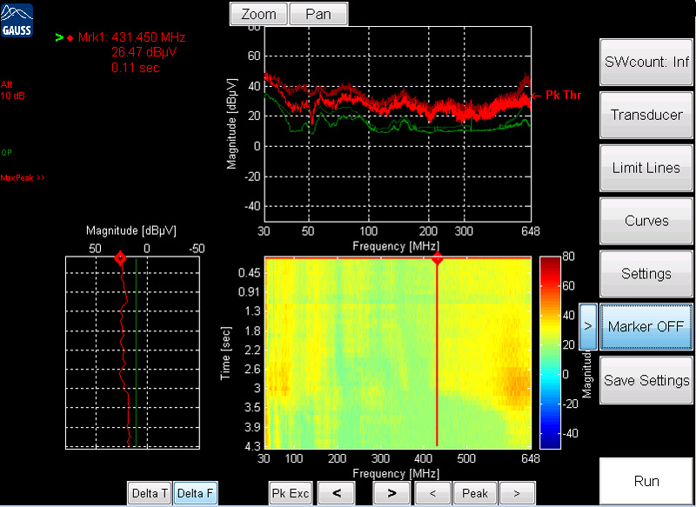The width and height of the screenshot is (696, 507).
Task: Open the SWcount: Inf setting
Action: click(x=646, y=62)
